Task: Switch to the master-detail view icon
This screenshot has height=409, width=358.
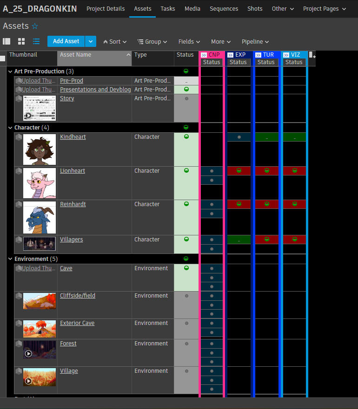Action: 7,41
